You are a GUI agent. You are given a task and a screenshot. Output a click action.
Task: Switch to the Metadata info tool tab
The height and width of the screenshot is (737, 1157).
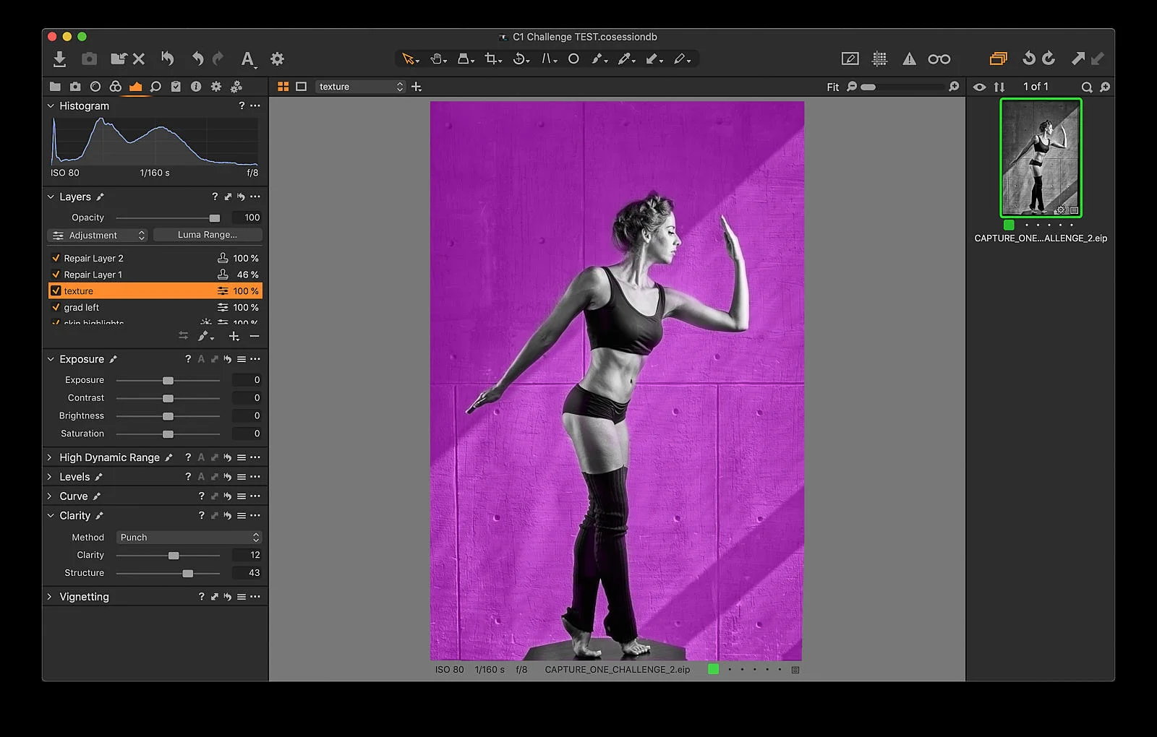click(x=196, y=87)
